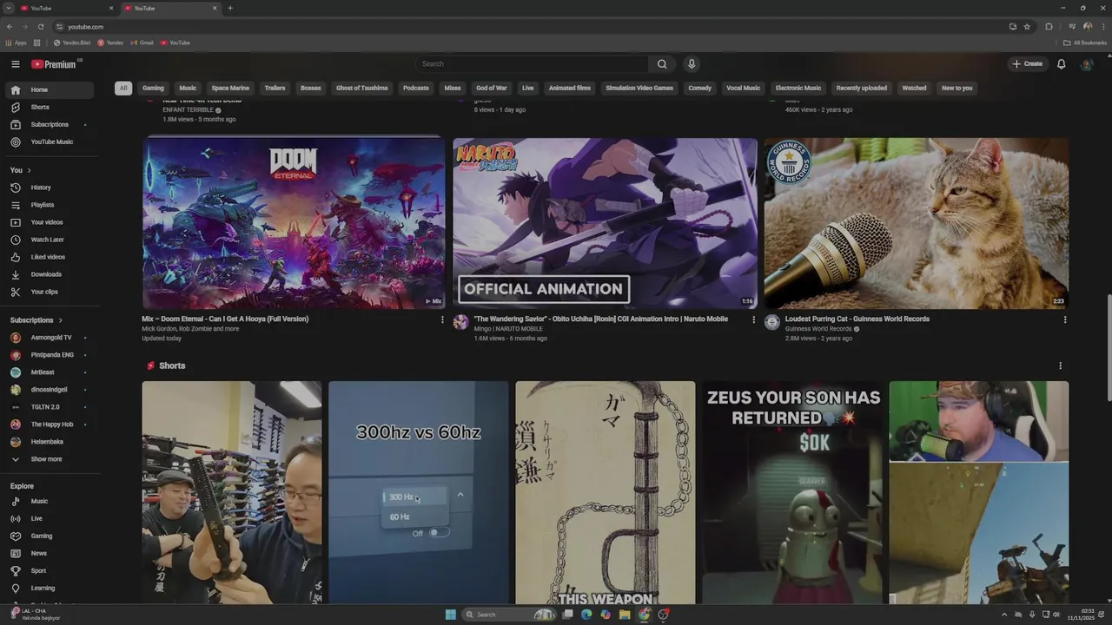Viewport: 1112px width, 625px height.
Task: Reload the page in Chrome
Action: tap(40, 27)
